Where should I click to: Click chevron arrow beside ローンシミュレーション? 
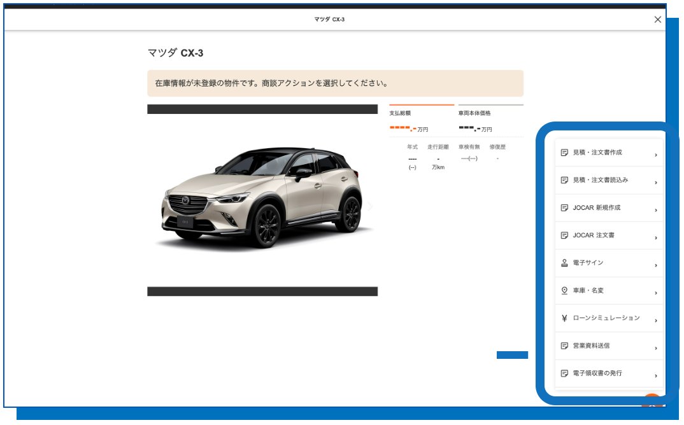pyautogui.click(x=655, y=321)
